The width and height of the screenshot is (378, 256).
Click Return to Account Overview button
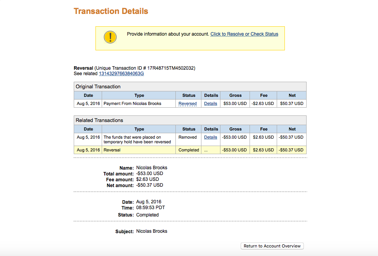272,246
